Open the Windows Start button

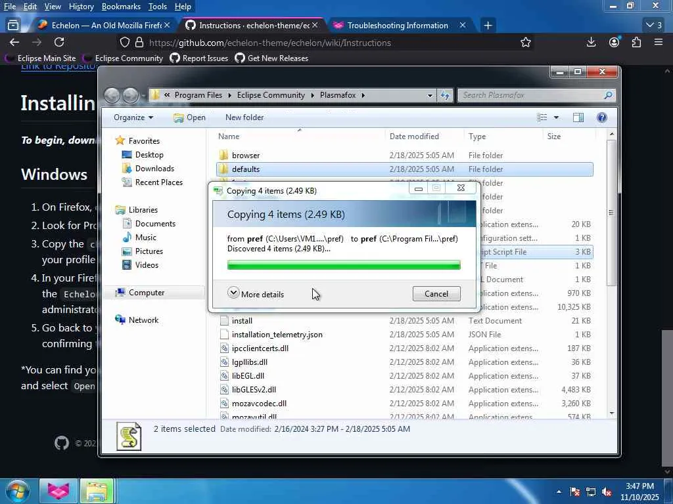[x=17, y=491]
